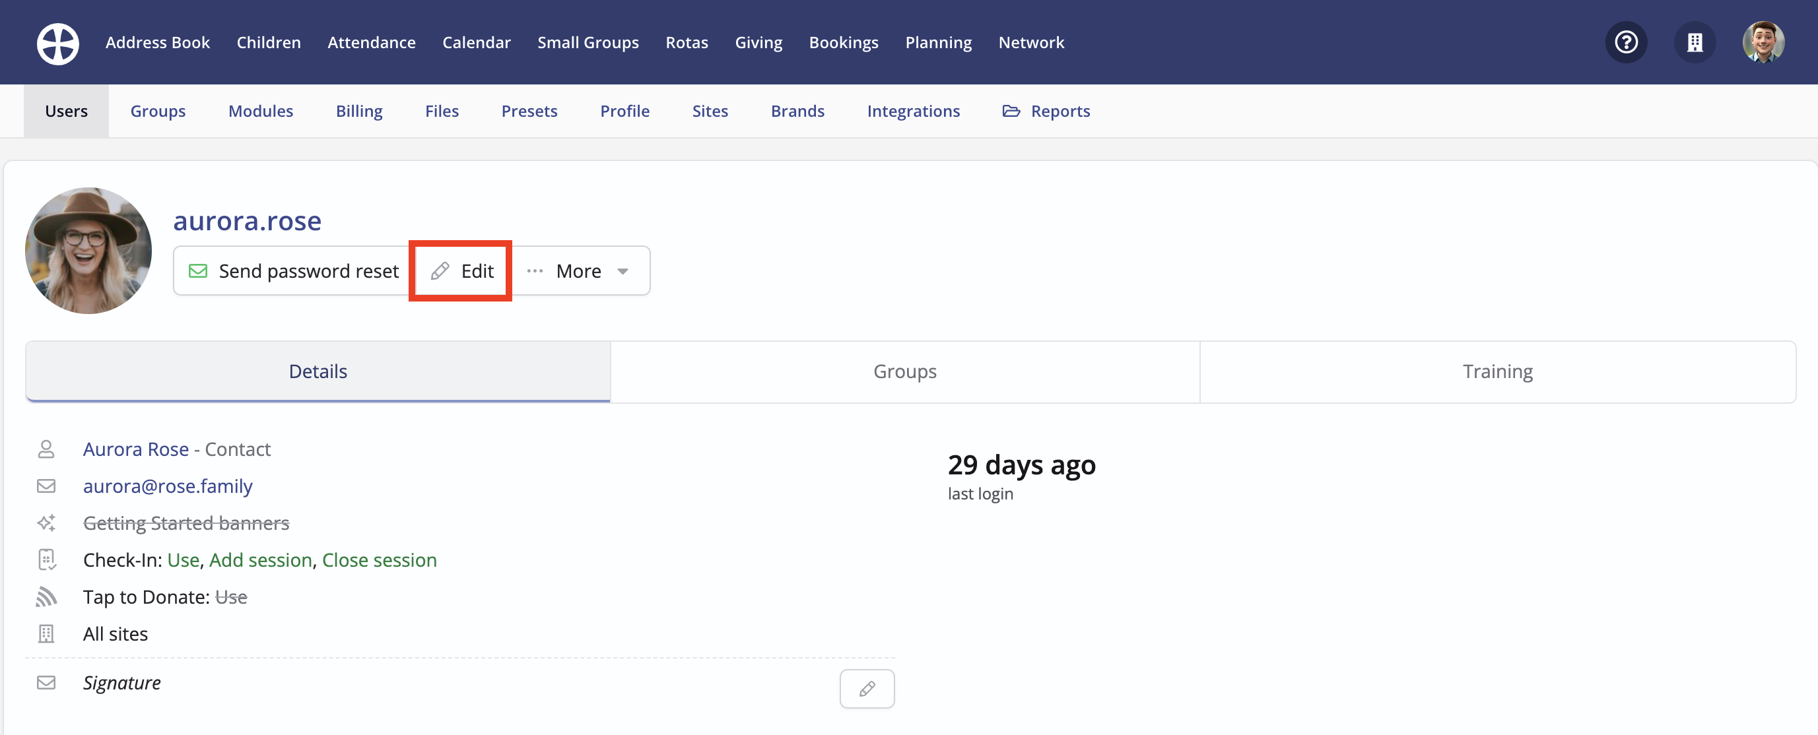
Task: Send password reset to aurora.rose
Action: click(x=294, y=271)
